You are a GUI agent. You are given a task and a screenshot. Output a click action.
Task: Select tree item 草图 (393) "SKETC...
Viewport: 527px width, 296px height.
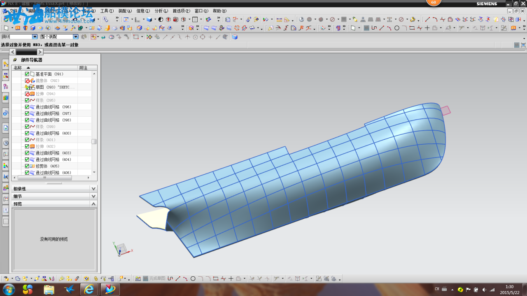tap(55, 87)
